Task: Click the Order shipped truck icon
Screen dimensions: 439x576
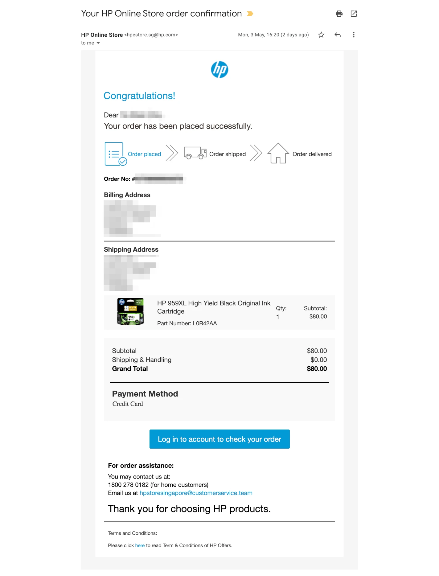Action: [x=195, y=153]
